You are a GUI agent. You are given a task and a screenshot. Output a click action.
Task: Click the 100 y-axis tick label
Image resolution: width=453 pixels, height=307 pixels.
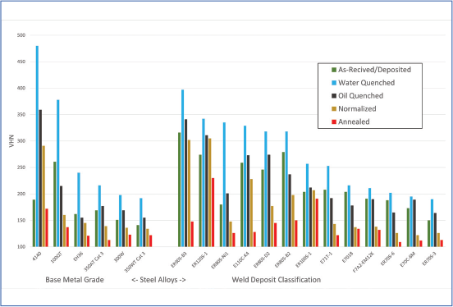coord(21,247)
